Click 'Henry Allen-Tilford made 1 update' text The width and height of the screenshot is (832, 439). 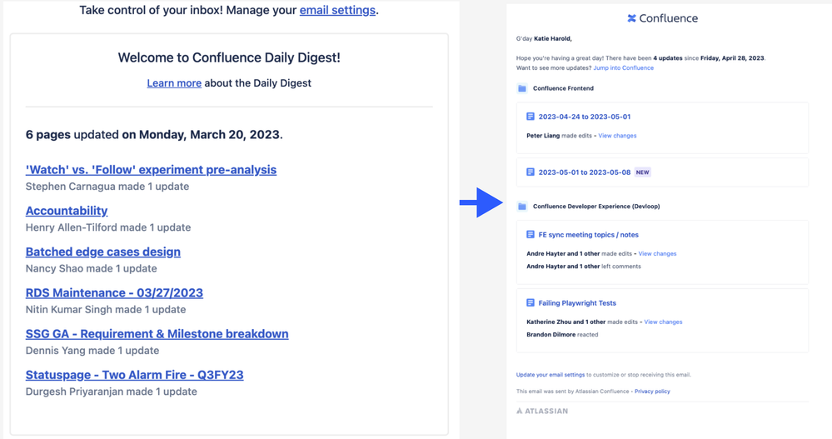pos(108,227)
